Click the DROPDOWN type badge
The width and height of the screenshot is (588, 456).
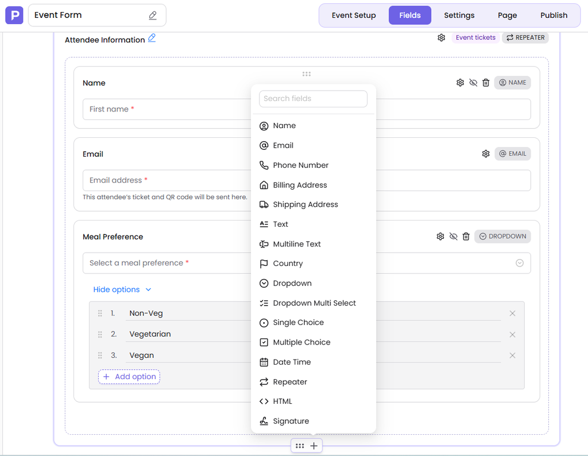click(x=502, y=236)
